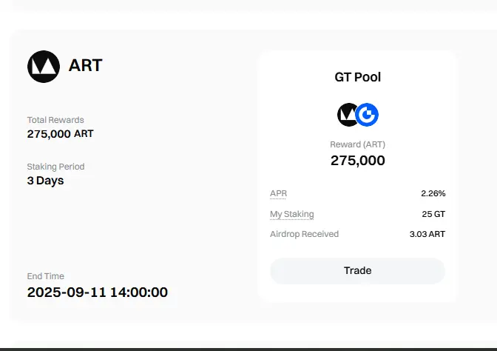The height and width of the screenshot is (351, 497).
Task: Click the black ART icon in GT Pool
Action: coord(346,115)
